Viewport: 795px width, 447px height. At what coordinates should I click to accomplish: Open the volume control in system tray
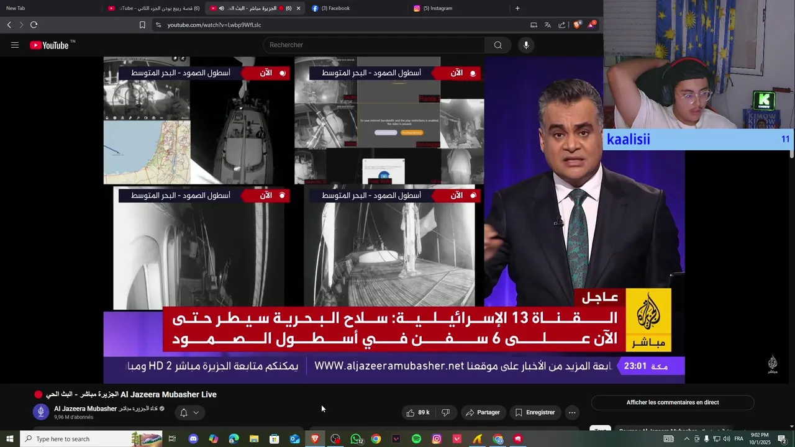pyautogui.click(x=727, y=439)
